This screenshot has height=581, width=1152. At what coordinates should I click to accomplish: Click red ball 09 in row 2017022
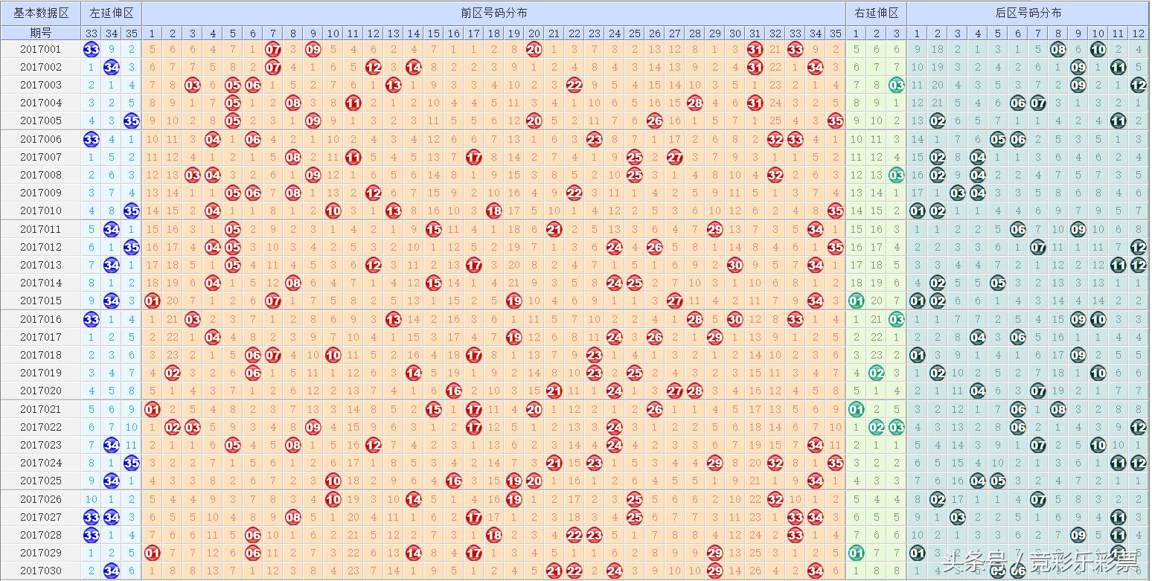click(x=313, y=427)
